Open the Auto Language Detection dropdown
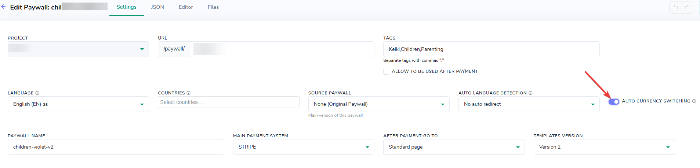 pyautogui.click(x=529, y=104)
